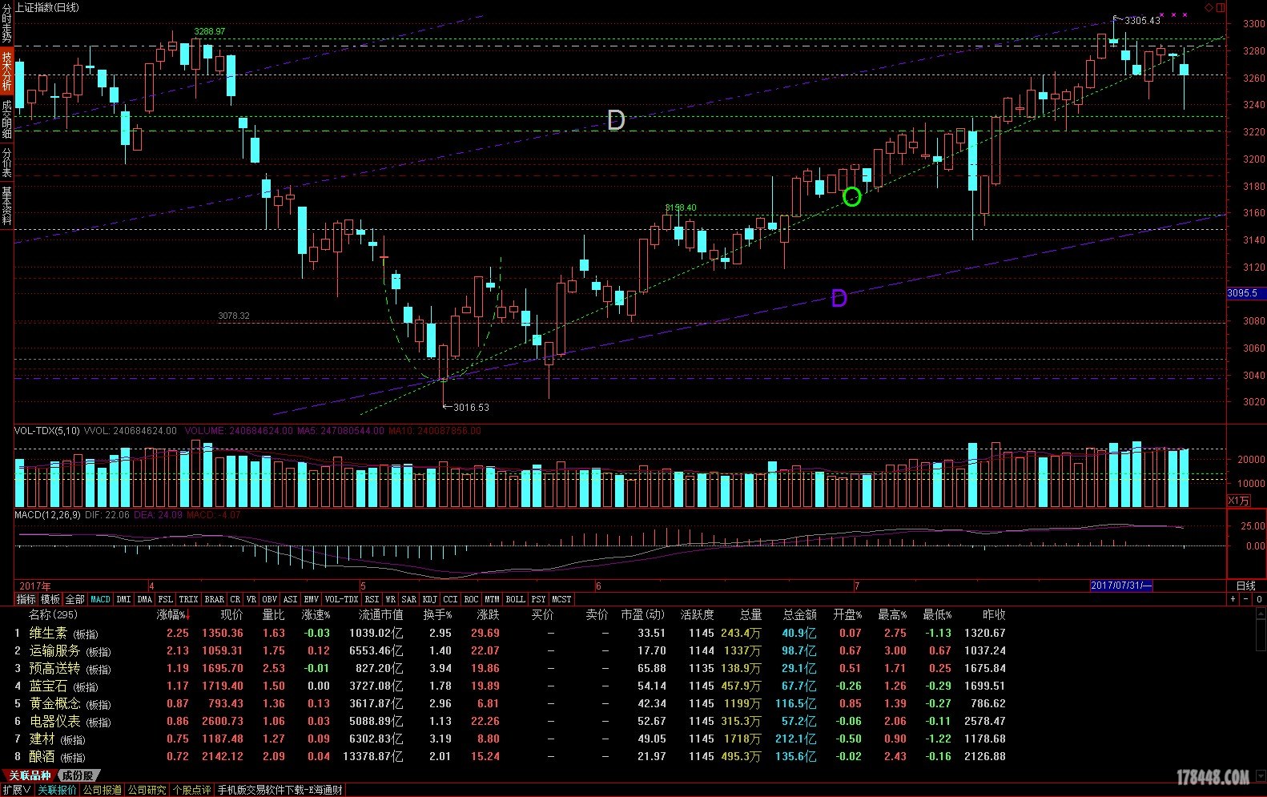1267x797 pixels.
Task: Sort by the 总金额 column header
Action: [x=799, y=614]
